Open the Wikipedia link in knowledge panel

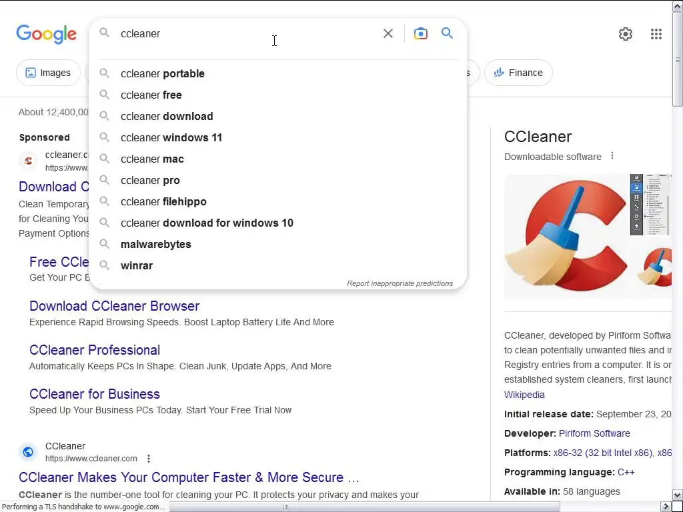coord(524,395)
